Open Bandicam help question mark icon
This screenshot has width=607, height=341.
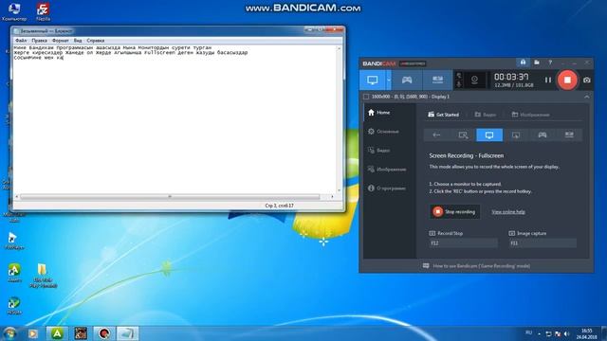[550, 63]
